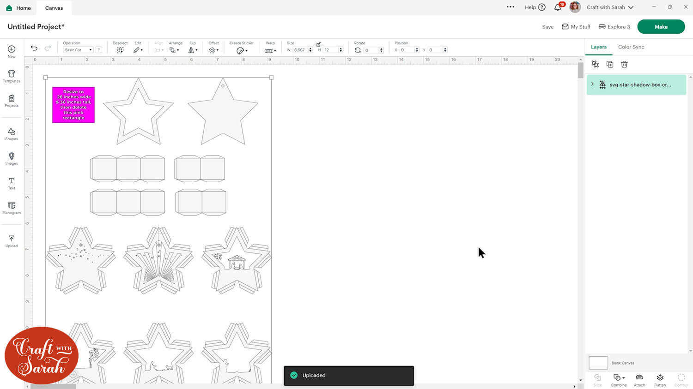Switch to the Color Sync tab

coord(631,47)
